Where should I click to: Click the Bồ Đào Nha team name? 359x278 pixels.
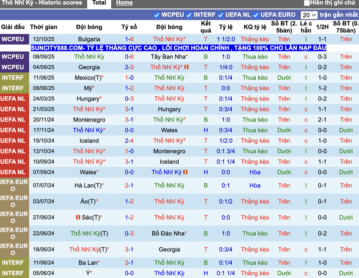(168, 234)
